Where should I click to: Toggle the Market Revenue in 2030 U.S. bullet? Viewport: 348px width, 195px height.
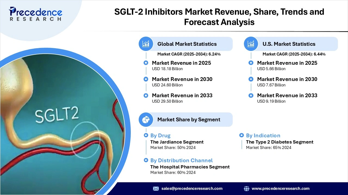(x=251, y=79)
